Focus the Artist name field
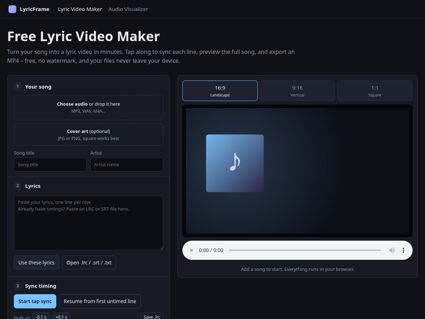Screen dimensions: 425x319 pyautogui.click(x=127, y=164)
